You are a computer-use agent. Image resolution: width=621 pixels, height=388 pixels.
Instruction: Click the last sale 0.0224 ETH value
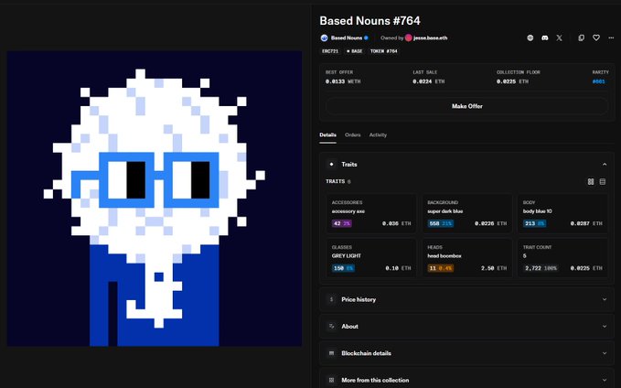pos(429,81)
